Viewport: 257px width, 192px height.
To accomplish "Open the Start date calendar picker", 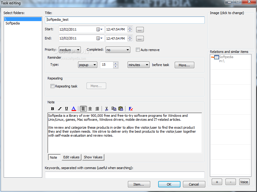I will pyautogui.click(x=99, y=29).
